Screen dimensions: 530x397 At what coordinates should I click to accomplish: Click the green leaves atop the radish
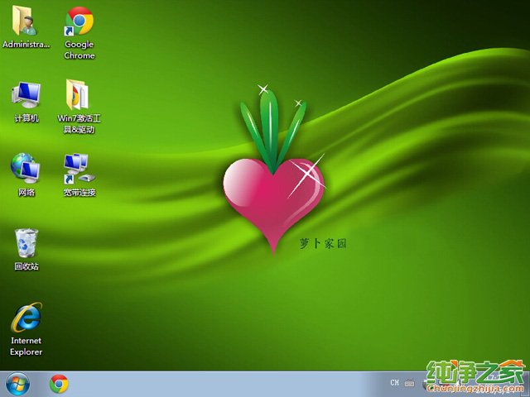pos(273,124)
